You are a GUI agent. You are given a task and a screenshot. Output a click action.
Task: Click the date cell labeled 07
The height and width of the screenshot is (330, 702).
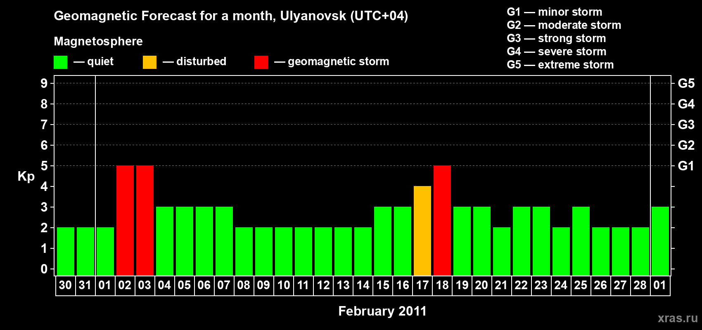(x=224, y=285)
